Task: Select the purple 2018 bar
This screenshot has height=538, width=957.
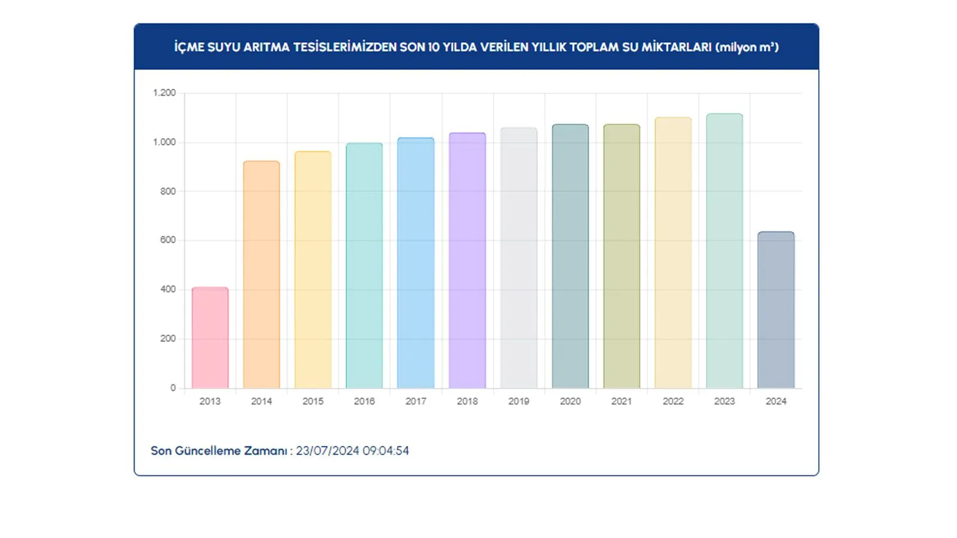Action: (x=467, y=261)
